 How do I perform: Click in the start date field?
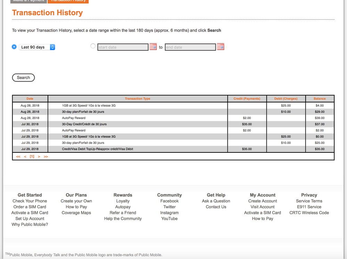click(123, 47)
